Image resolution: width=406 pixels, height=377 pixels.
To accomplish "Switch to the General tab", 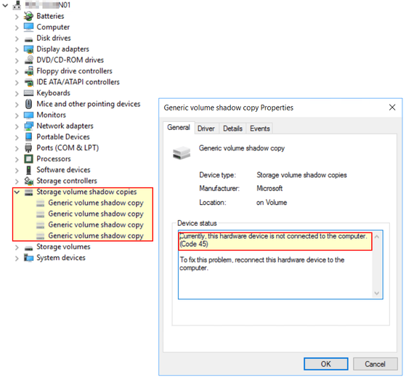I will [x=179, y=128].
